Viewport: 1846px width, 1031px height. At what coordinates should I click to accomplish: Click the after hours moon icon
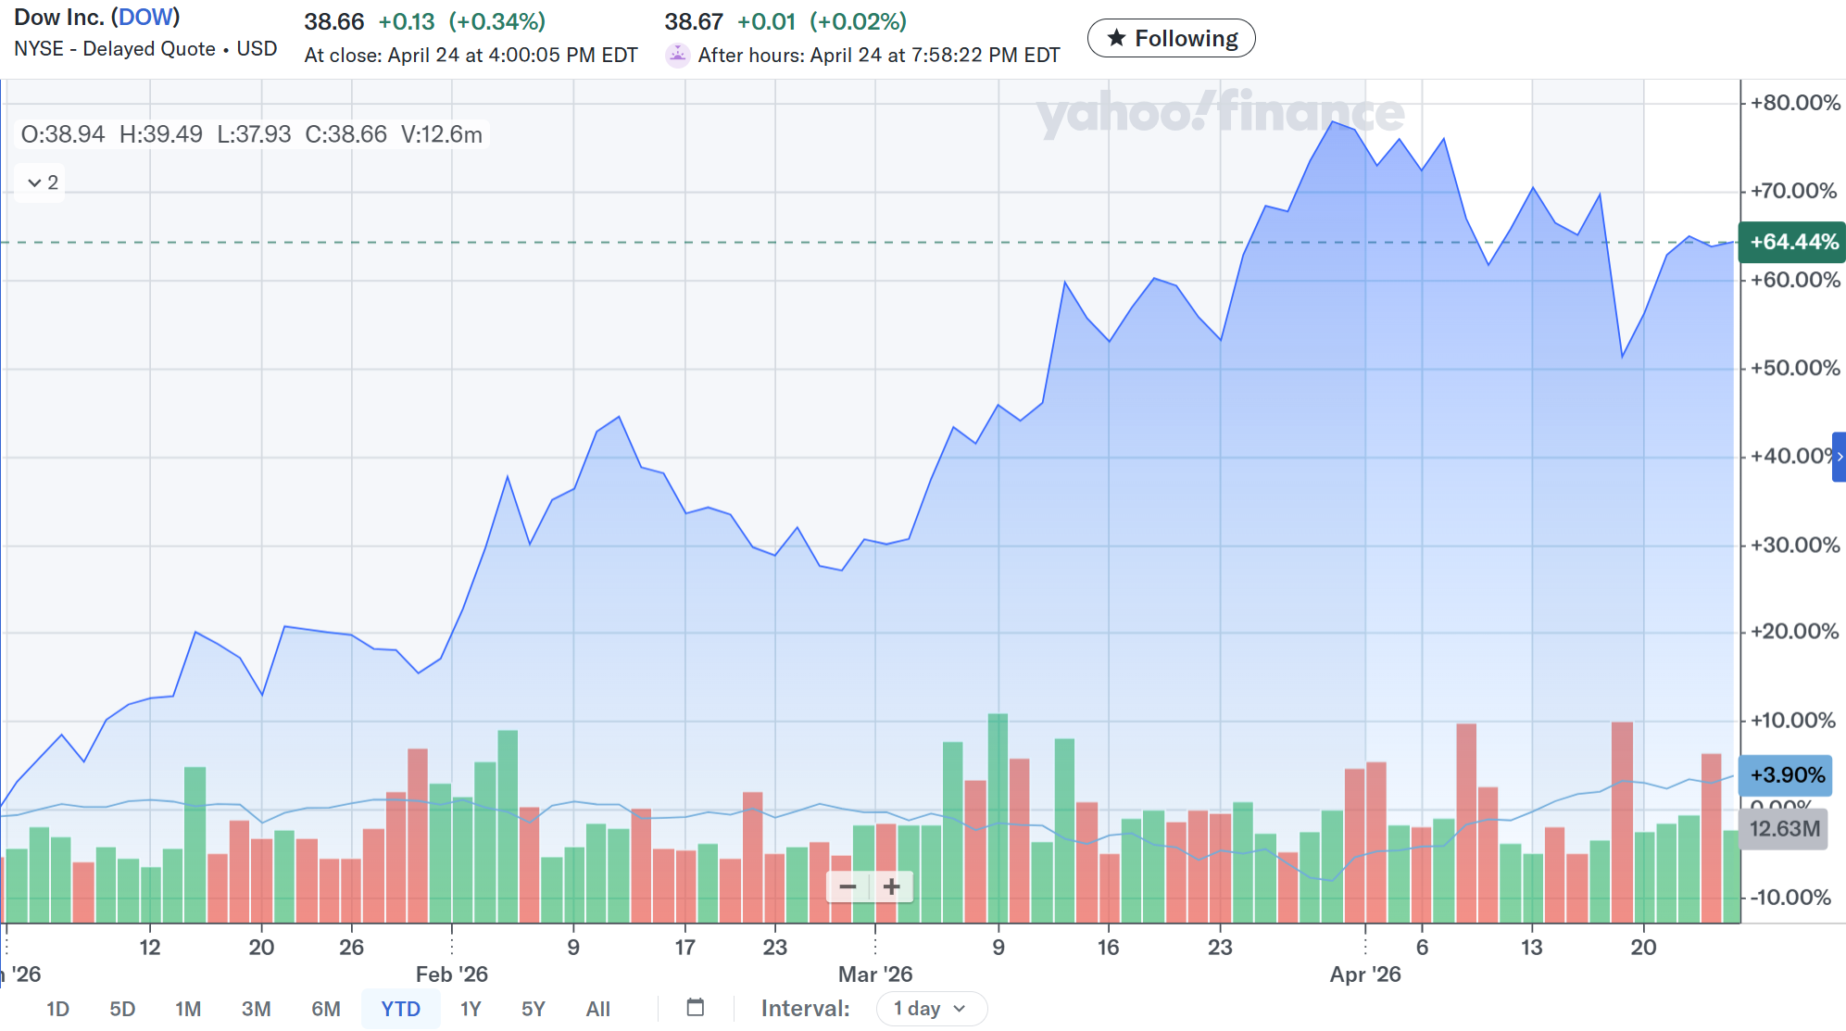coord(678,56)
